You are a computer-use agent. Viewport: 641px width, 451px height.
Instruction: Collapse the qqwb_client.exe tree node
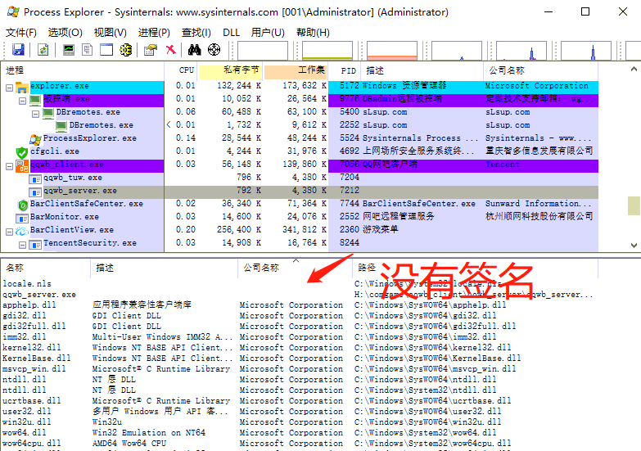pyautogui.click(x=9, y=165)
